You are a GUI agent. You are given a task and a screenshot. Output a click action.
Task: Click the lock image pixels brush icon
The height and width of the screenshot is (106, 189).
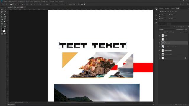pyautogui.click(x=167, y=32)
